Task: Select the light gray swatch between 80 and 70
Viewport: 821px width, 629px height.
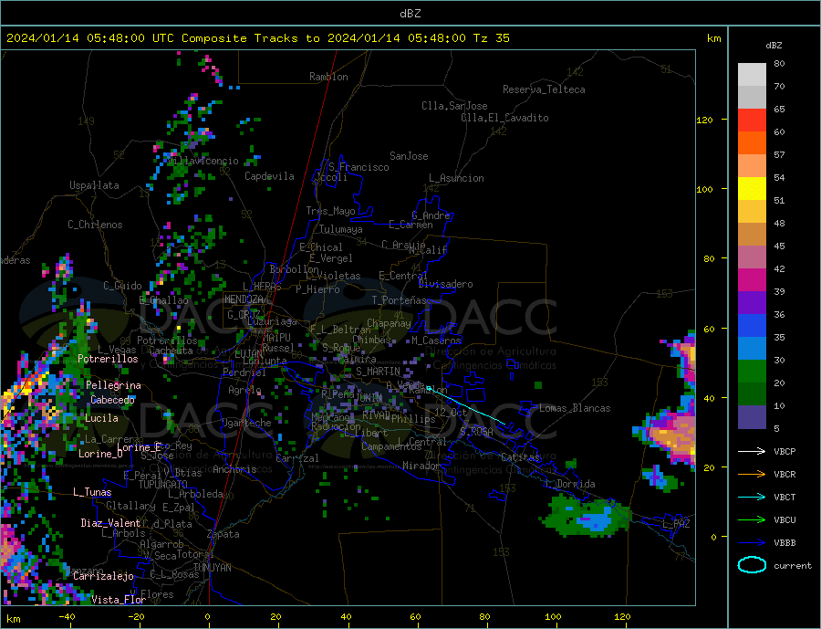Action: pyautogui.click(x=752, y=75)
